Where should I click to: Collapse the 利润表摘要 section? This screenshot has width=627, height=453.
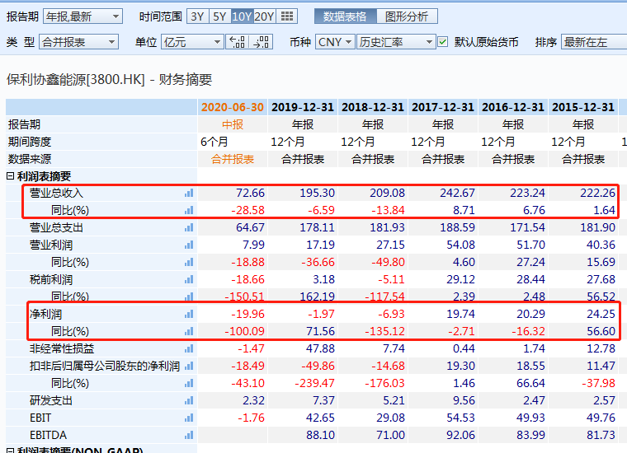coord(11,176)
